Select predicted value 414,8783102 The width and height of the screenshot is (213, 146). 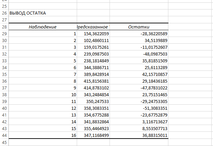[93, 88]
